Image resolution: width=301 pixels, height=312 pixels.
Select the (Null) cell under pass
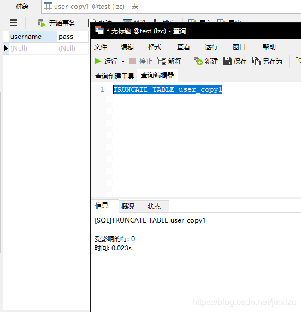click(73, 49)
